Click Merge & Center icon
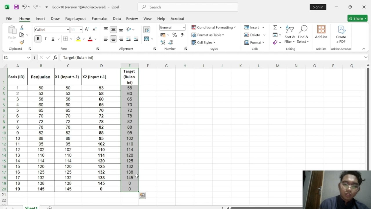Image resolution: width=371 pixels, height=209 pixels. [147, 39]
